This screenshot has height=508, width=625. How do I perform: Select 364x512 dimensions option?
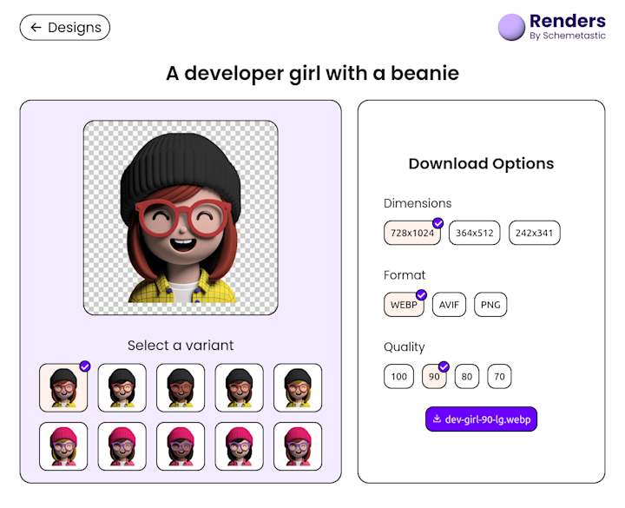[474, 233]
